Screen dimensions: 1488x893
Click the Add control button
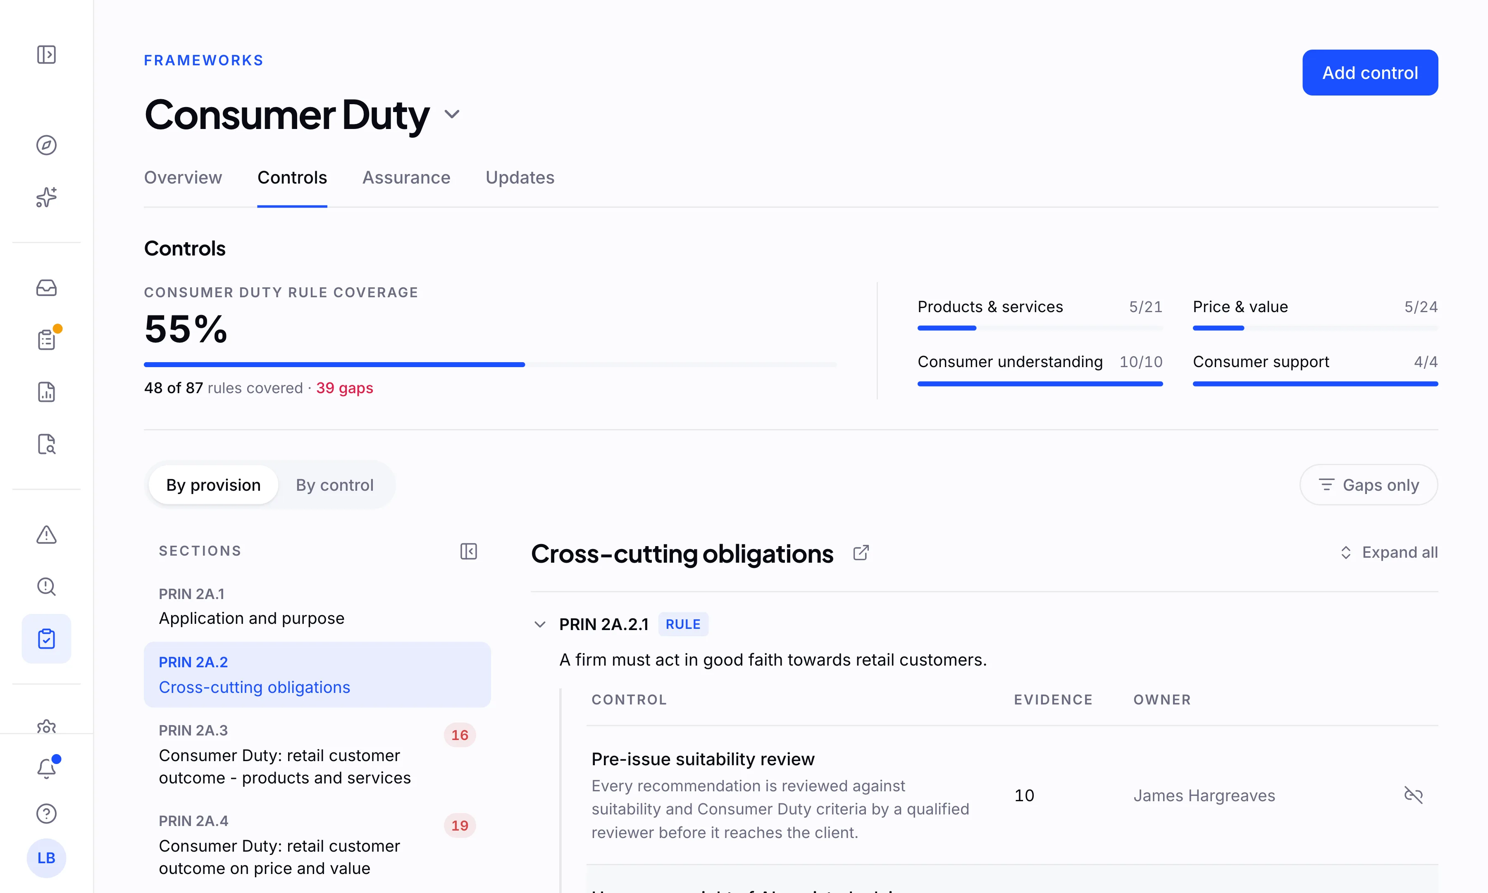pyautogui.click(x=1369, y=73)
